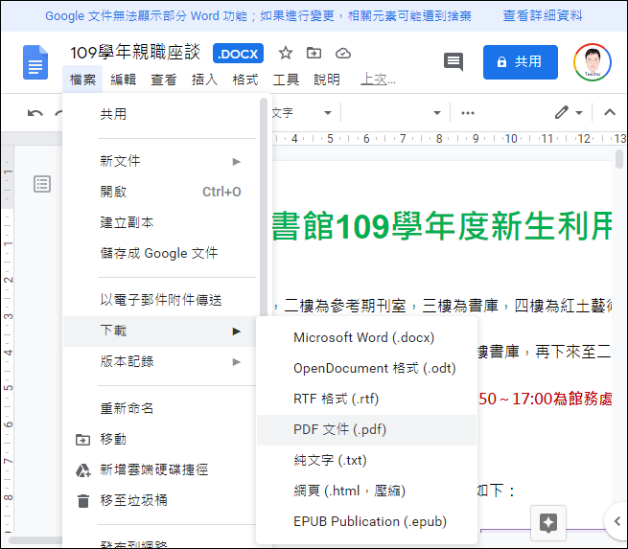Viewport: 628px width, 549px height.
Task: Open the 說明 menu
Action: (327, 80)
